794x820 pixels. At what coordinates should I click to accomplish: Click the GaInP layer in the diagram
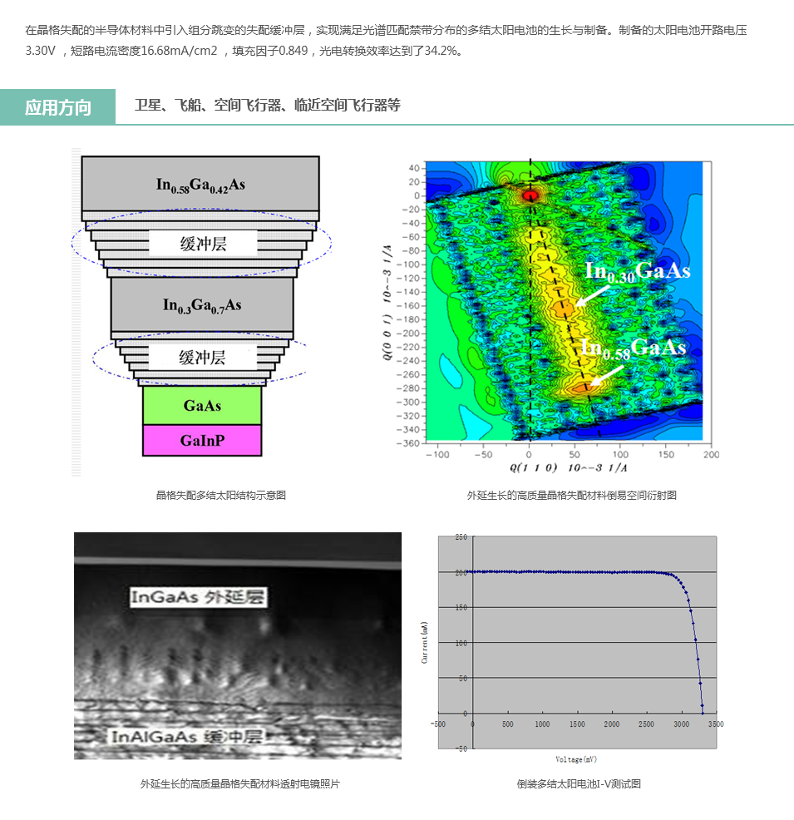(x=202, y=440)
